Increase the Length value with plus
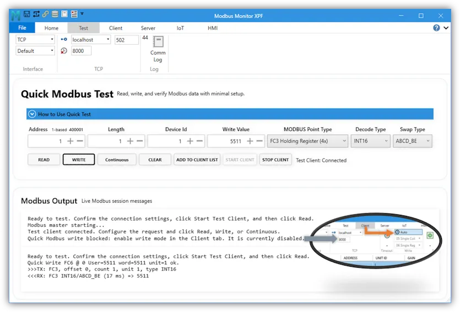The height and width of the screenshot is (319, 460). click(130, 141)
